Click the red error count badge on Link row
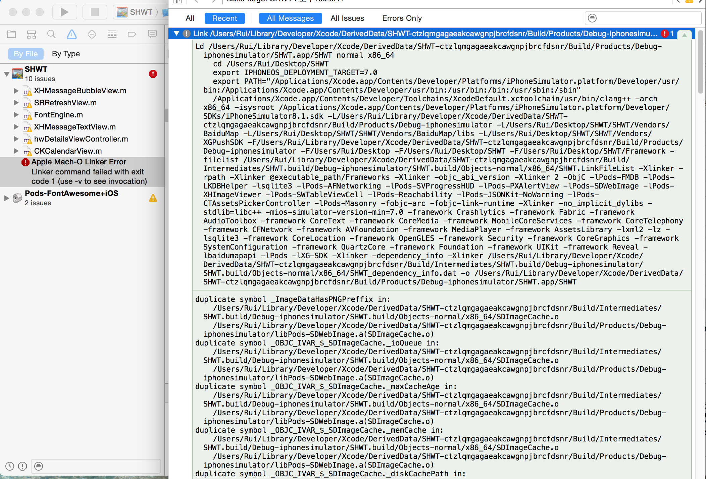The image size is (706, 479). click(x=665, y=34)
